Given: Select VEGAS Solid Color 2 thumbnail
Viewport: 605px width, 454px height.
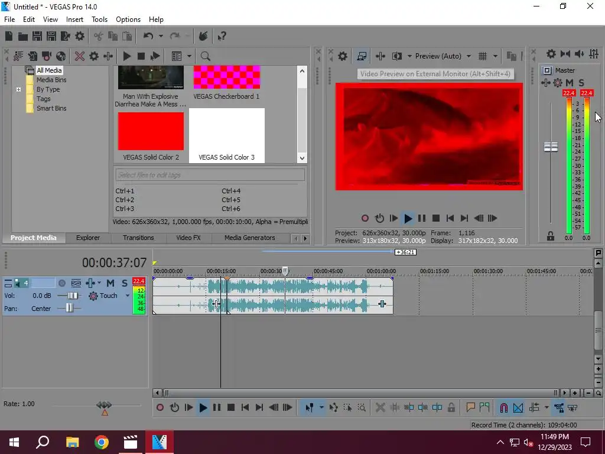Looking at the screenshot, I should (151, 131).
